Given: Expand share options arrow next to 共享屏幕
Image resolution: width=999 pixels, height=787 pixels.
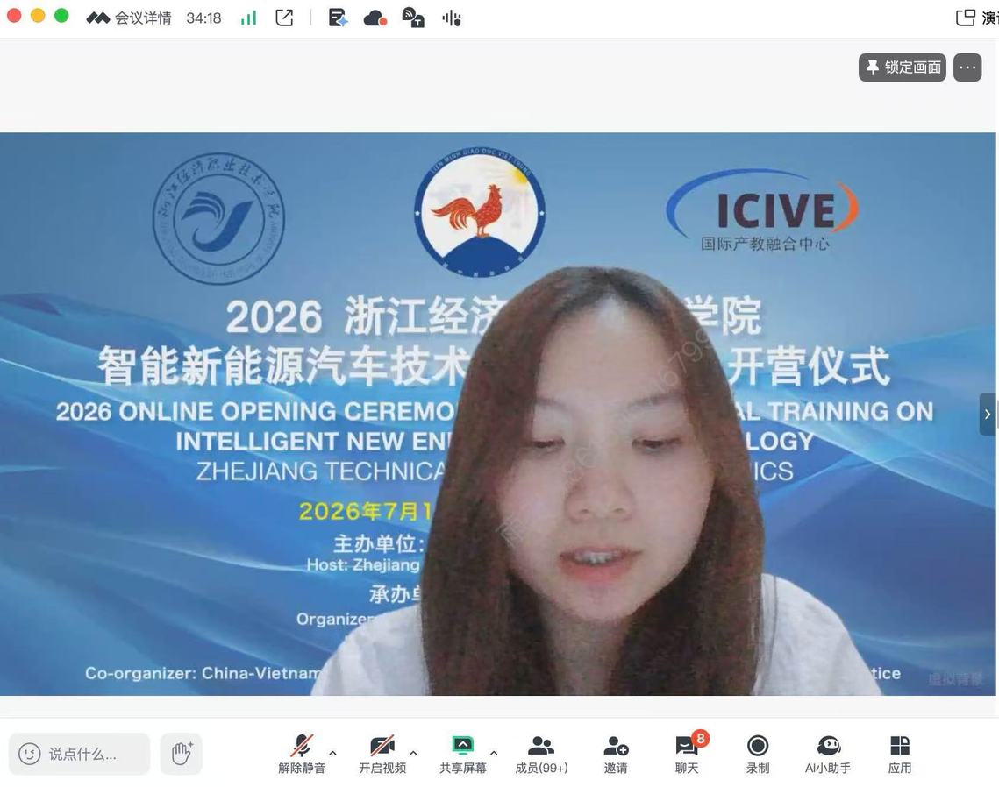Looking at the screenshot, I should pos(494,753).
